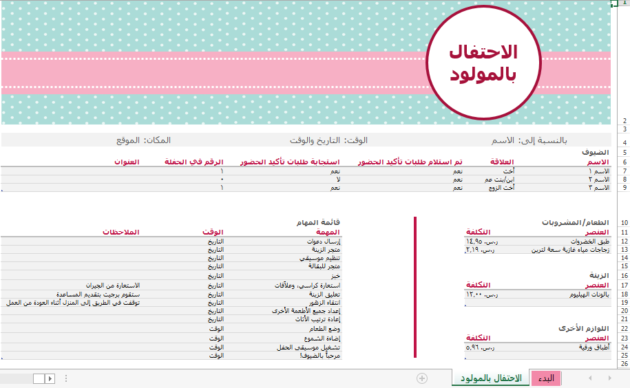The height and width of the screenshot is (388, 630).
Task: Select row header 12
Action: (624, 241)
